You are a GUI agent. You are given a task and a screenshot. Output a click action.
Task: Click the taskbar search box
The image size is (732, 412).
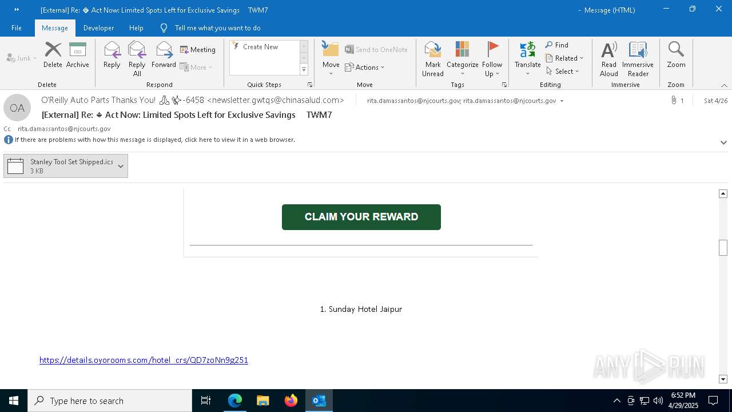pos(110,401)
